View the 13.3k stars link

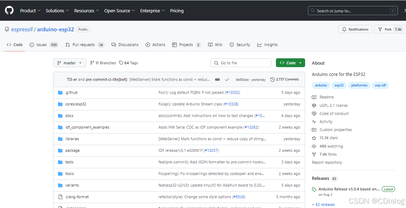[325, 138]
